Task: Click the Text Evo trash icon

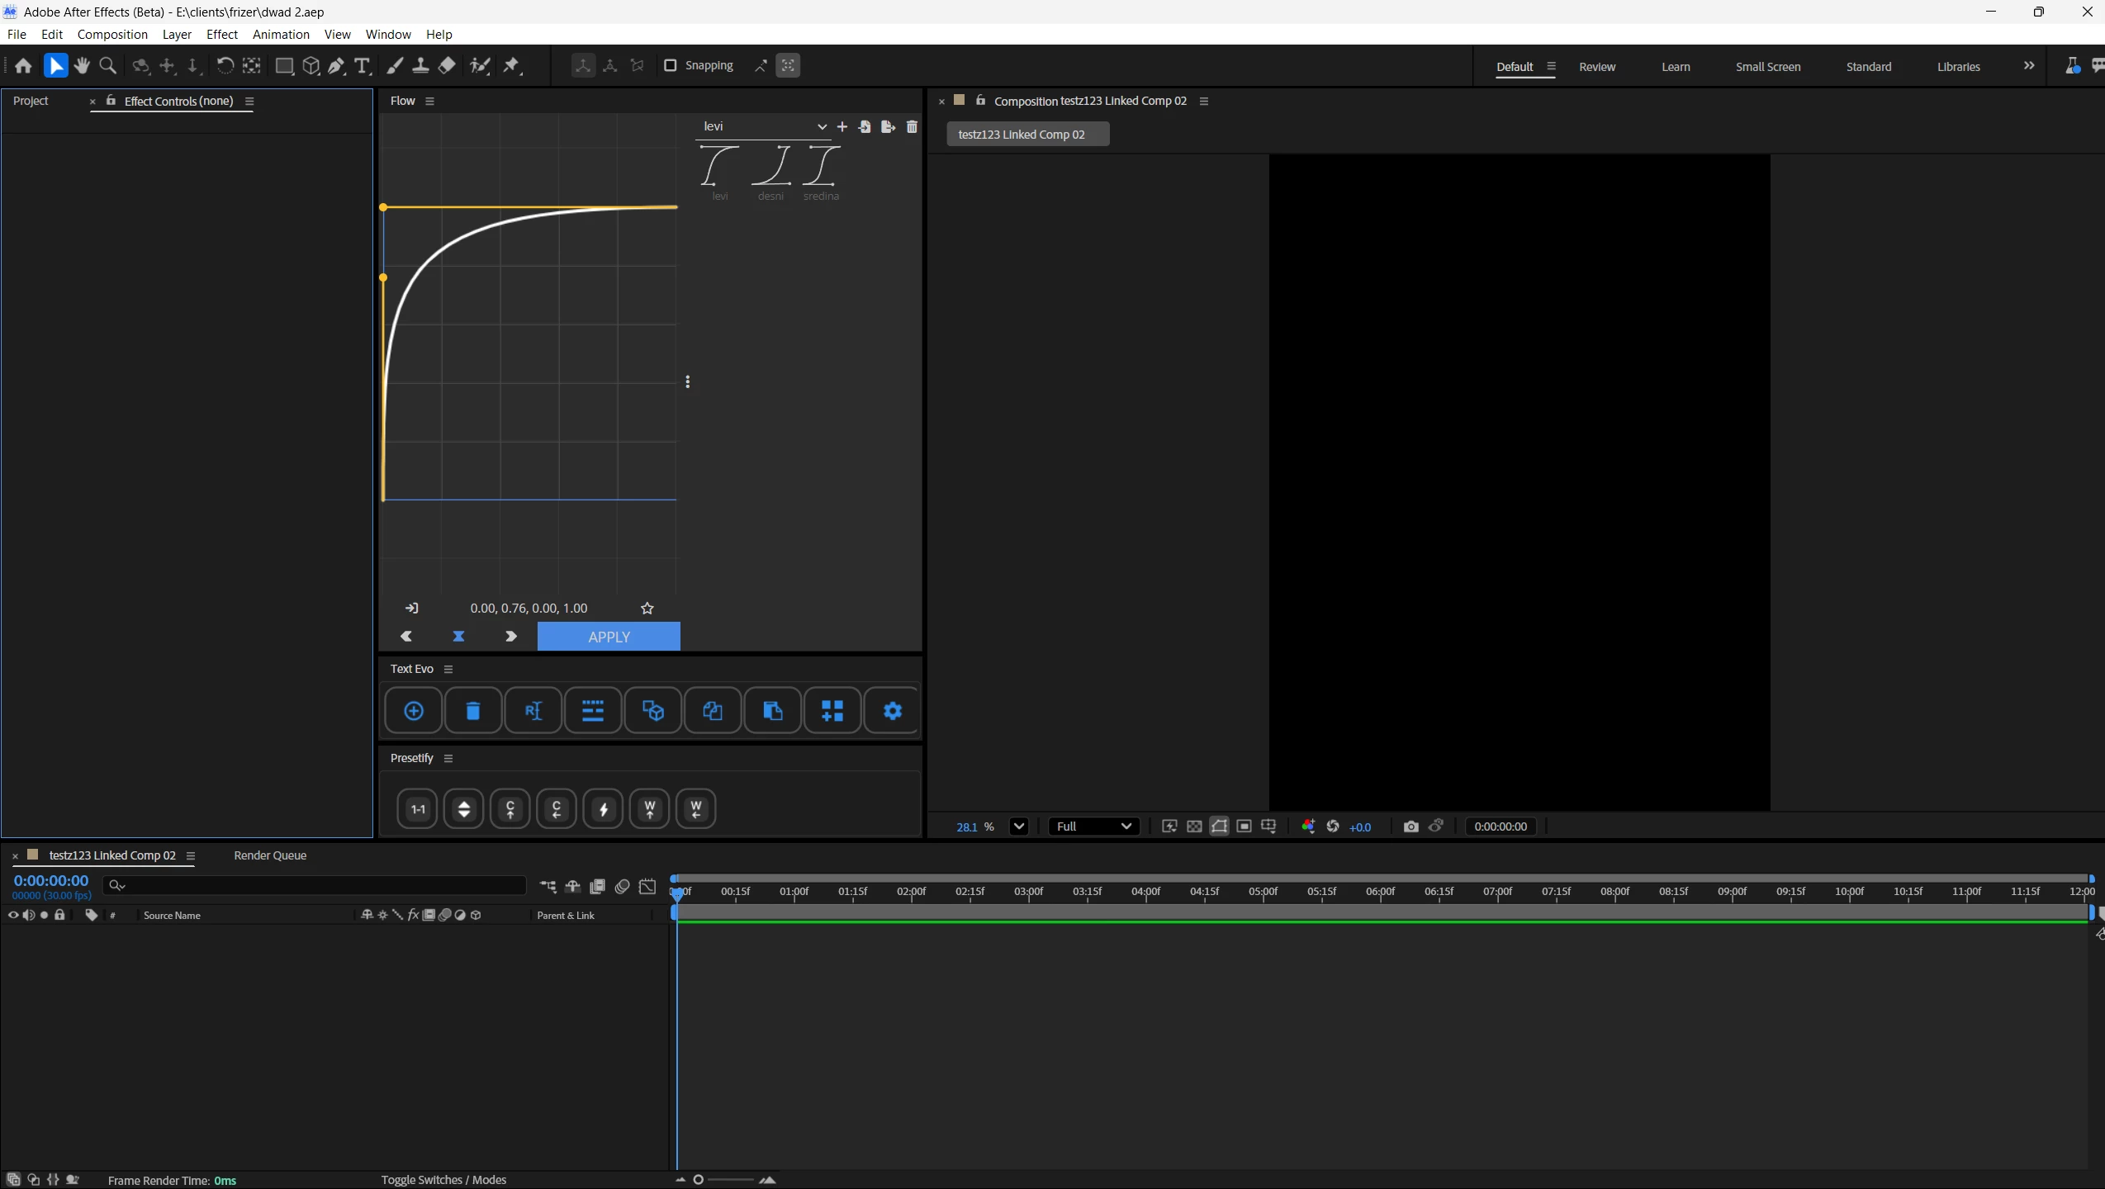Action: tap(473, 710)
